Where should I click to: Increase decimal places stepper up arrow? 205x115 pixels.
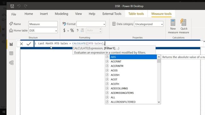pyautogui.click(x=100, y=29)
